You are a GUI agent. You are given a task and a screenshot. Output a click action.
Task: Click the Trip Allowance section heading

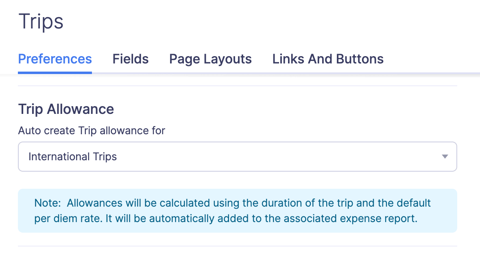[x=66, y=109]
